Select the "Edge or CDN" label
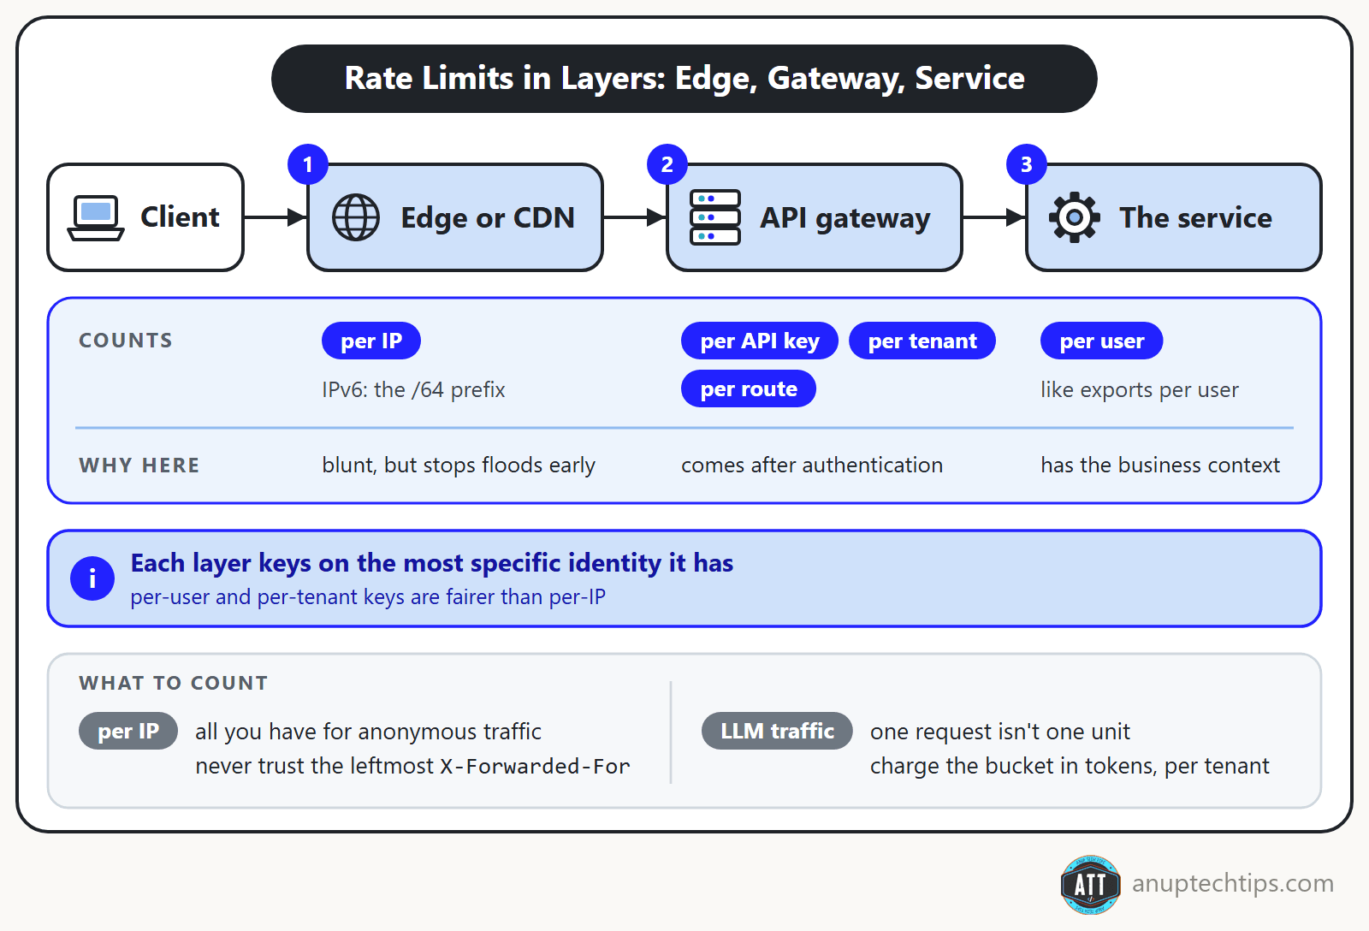The width and height of the screenshot is (1369, 931). pos(488,218)
